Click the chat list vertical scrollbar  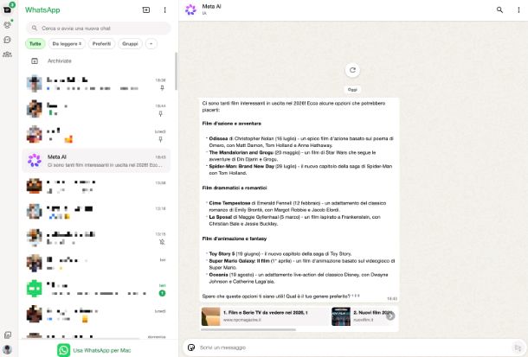[x=176, y=71]
